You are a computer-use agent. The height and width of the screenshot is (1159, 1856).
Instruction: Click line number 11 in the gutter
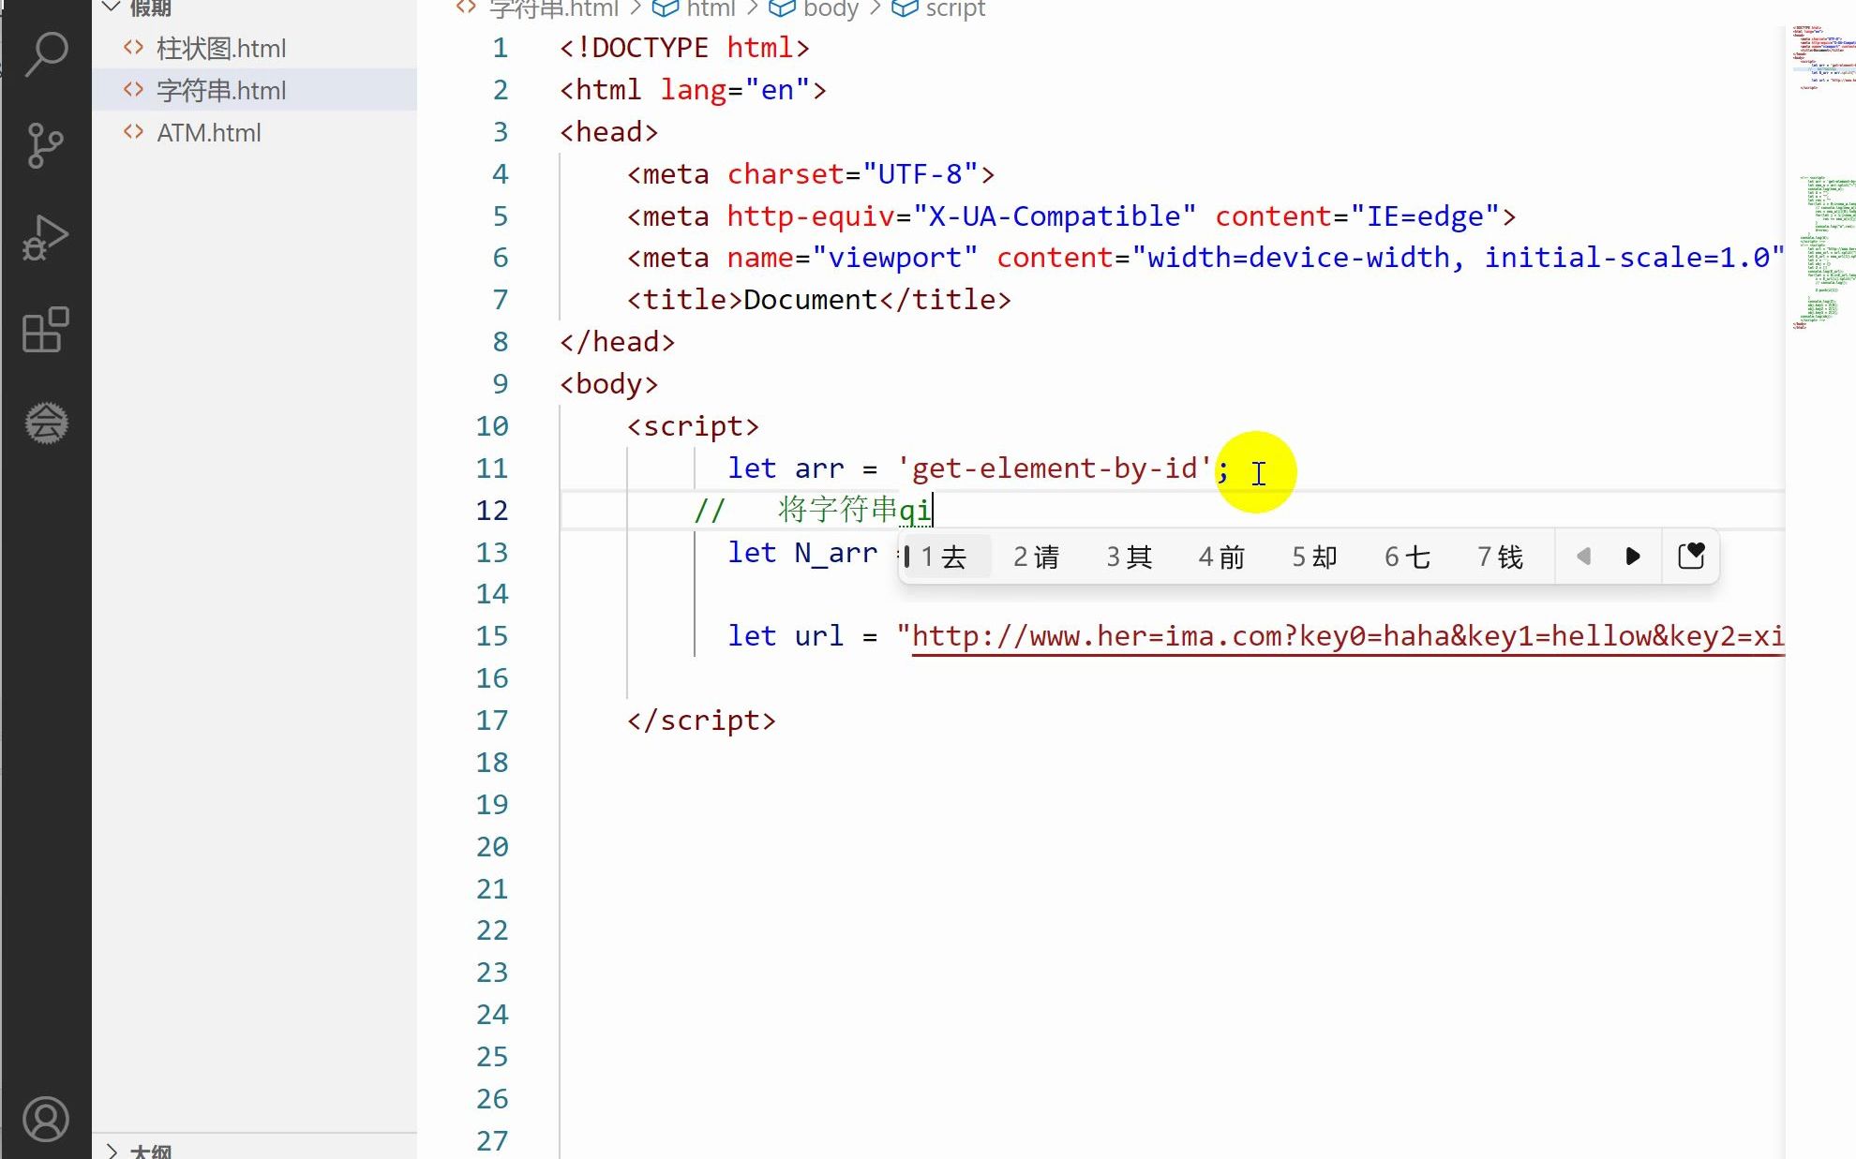[x=491, y=468]
